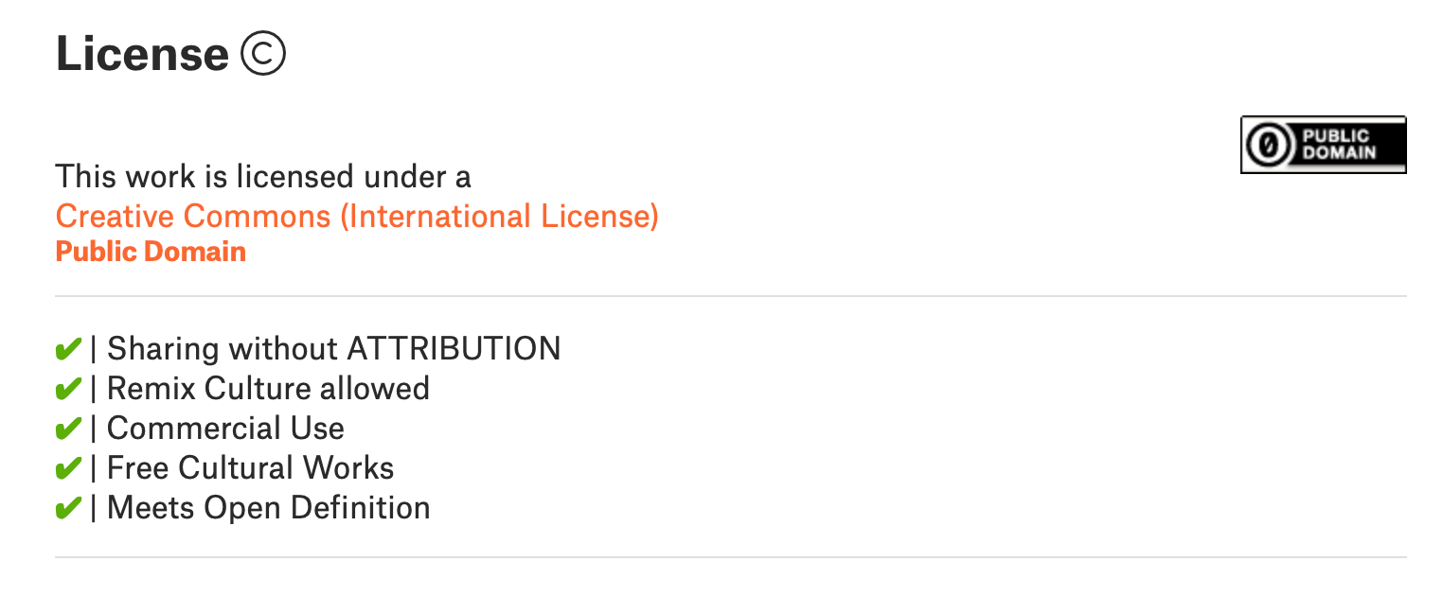
Task: Click green checkmark next to Remix Culture allowed
Action: point(67,390)
